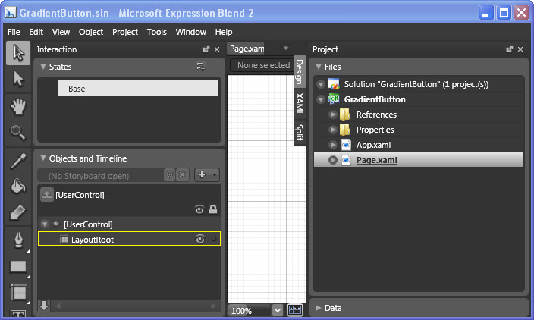Switch to XAML view tab
534x320 pixels.
coord(300,104)
